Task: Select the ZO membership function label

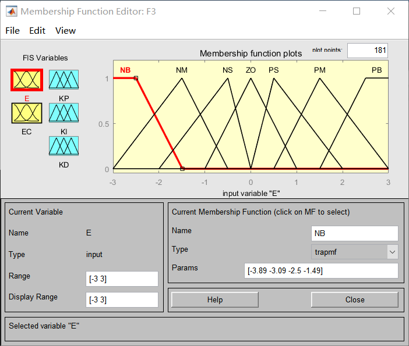Action: (x=251, y=70)
